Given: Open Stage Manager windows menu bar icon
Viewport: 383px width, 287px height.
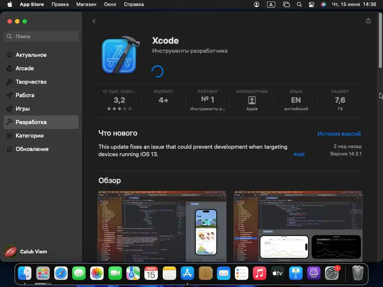Looking at the screenshot, I should pyautogui.click(x=286, y=4).
